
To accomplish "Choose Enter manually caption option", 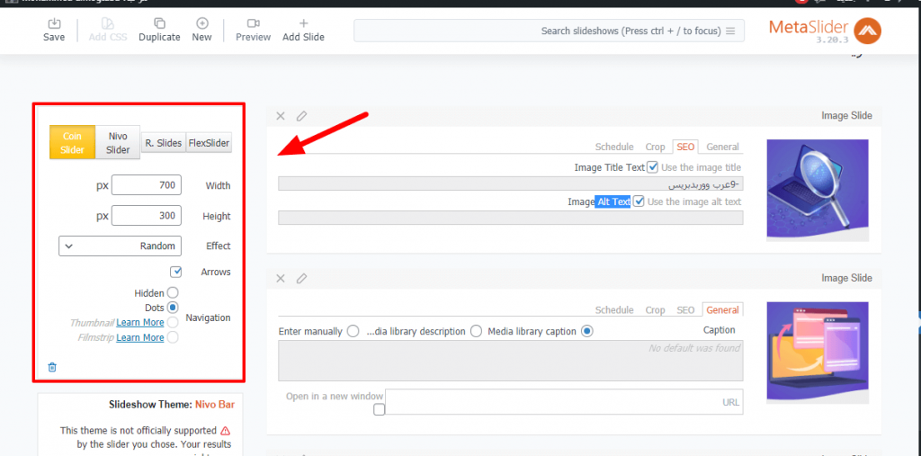I will point(353,331).
